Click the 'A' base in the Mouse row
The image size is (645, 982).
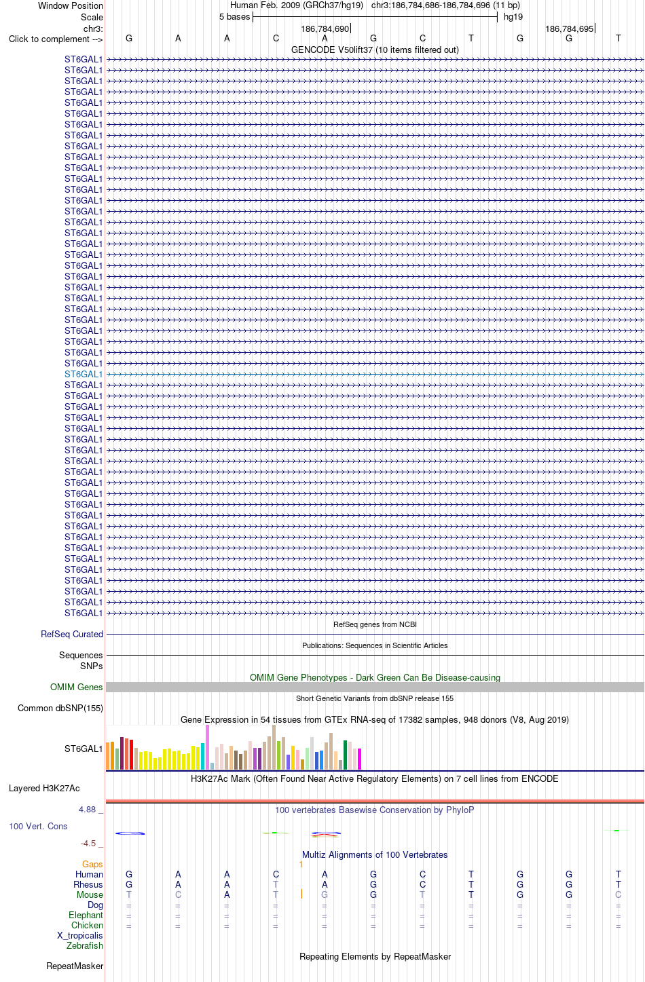click(x=227, y=894)
